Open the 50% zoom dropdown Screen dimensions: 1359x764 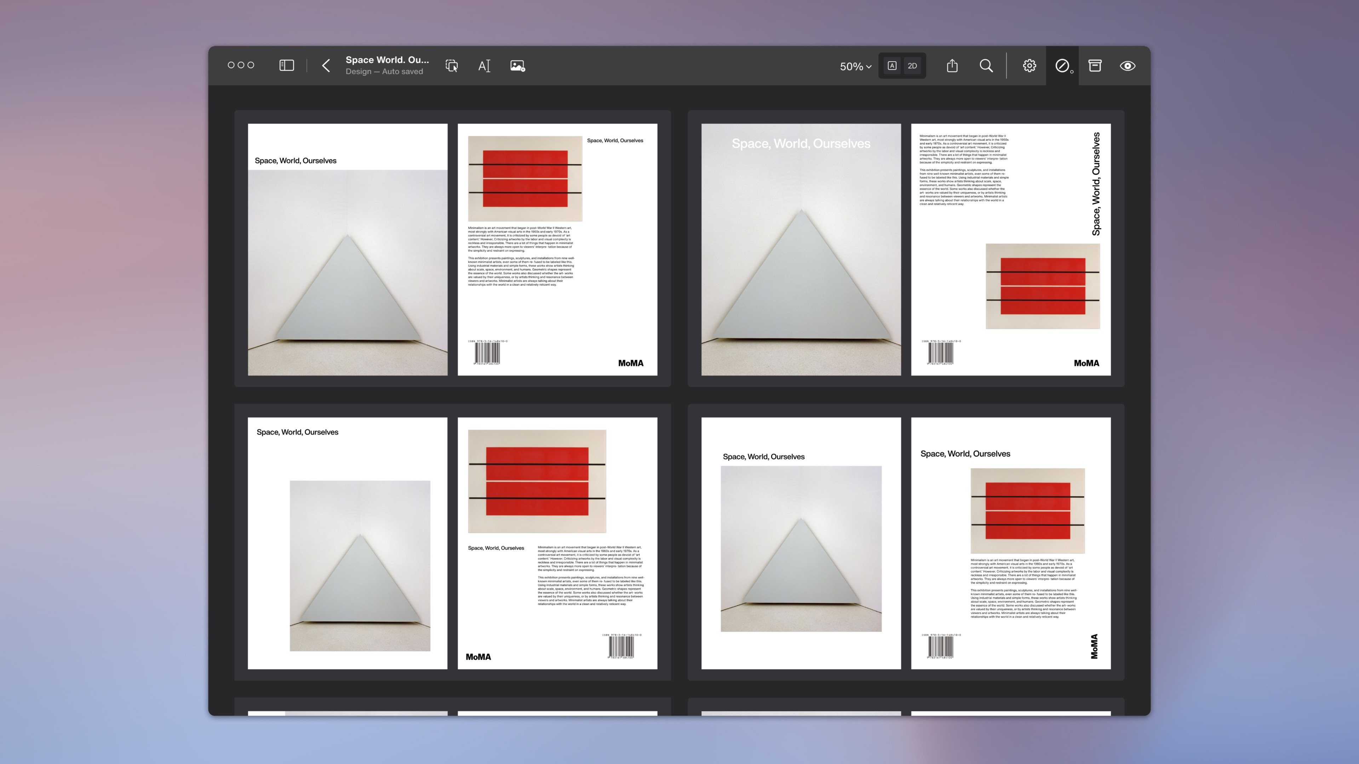tap(855, 66)
